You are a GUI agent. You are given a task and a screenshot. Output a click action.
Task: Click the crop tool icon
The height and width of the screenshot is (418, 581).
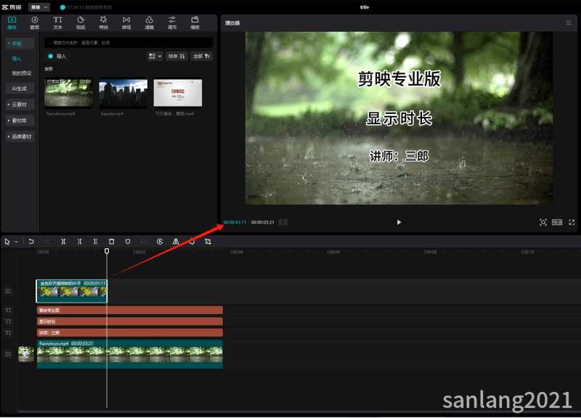point(208,242)
